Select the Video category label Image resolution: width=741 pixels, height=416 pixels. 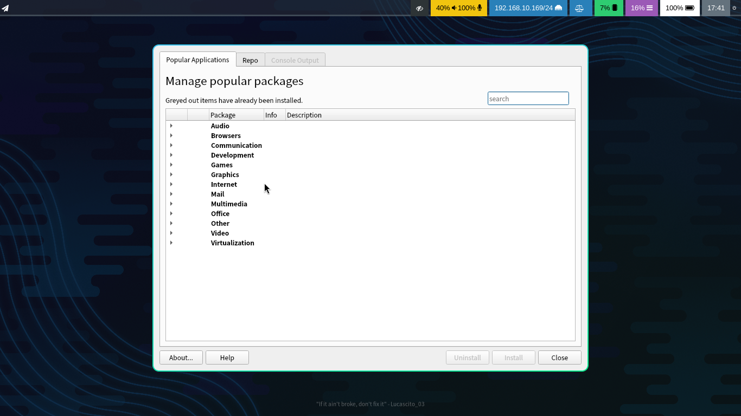[x=220, y=233]
